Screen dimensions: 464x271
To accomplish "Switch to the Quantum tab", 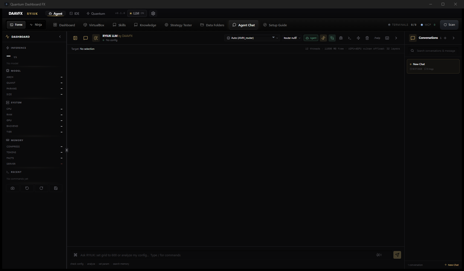I will (x=96, y=13).
